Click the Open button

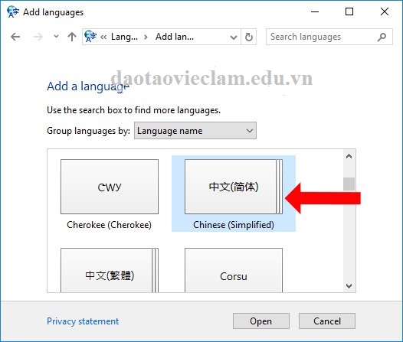pyautogui.click(x=260, y=321)
